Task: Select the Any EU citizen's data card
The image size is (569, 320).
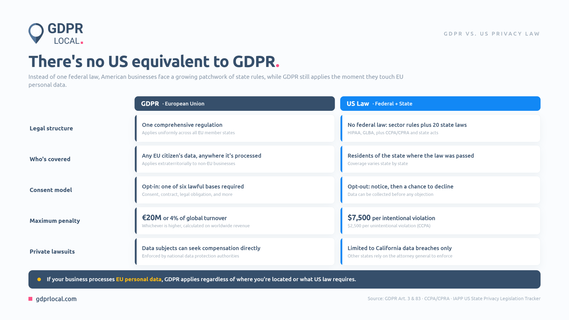Action: pyautogui.click(x=234, y=159)
